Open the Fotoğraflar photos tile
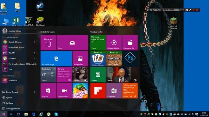Image resolution: width=209 pixels, height=117 pixels. coord(80,59)
